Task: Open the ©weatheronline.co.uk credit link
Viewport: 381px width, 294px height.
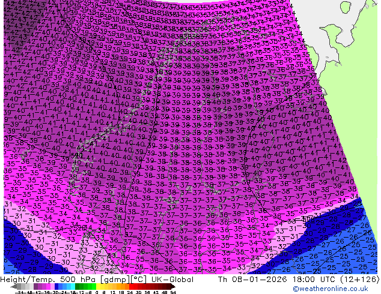Action: (x=330, y=289)
